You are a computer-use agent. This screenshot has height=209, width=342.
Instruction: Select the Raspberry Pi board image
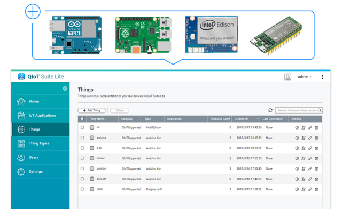point(143,35)
